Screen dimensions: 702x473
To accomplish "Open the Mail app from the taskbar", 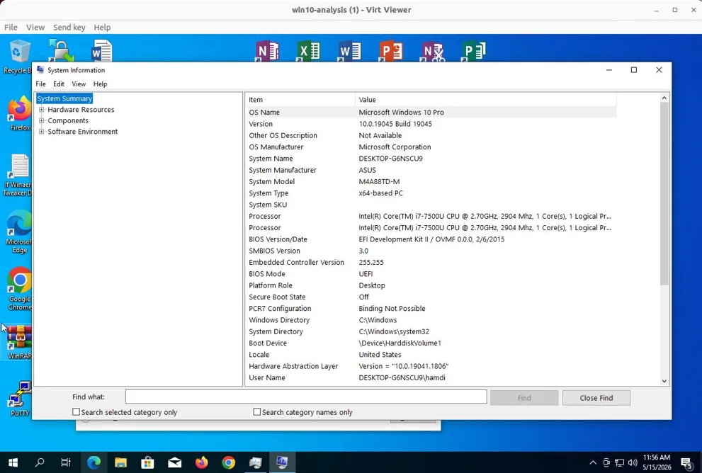I will [x=174, y=462].
